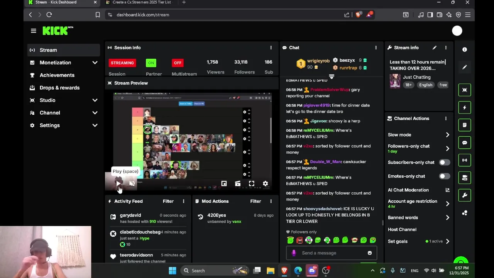Click info icon in right sidebar
Screen dimensions: 494x278
(x=465, y=49)
